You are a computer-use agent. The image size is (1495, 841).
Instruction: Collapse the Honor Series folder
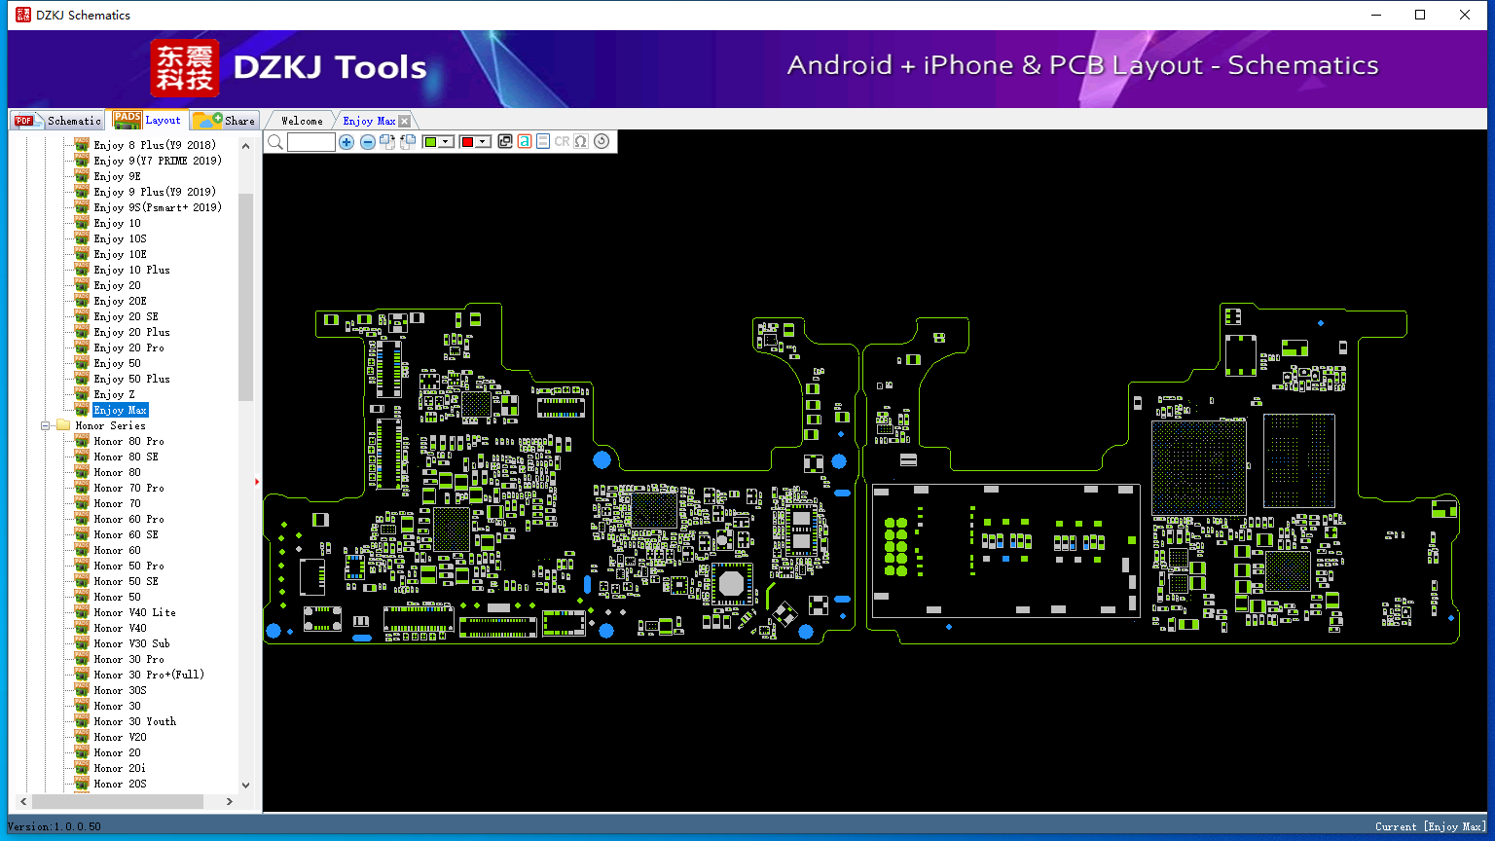(46, 425)
